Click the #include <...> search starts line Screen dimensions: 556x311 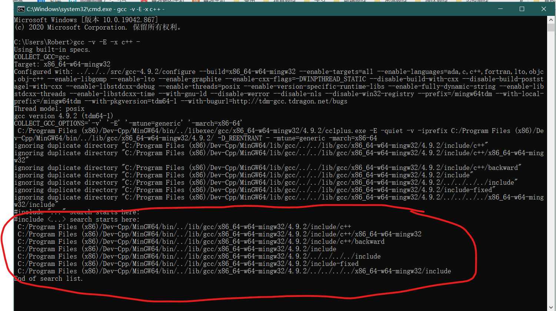77,219
